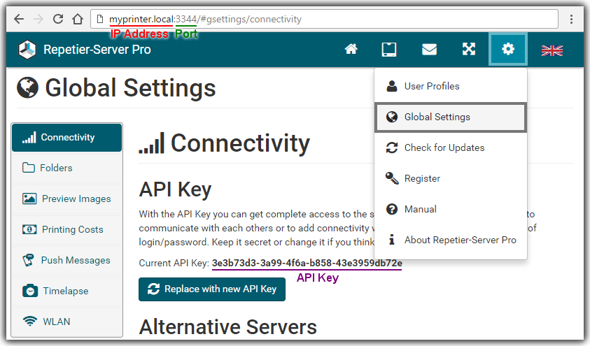
Task: Open Printing Costs sidebar tab
Action: tap(67, 229)
